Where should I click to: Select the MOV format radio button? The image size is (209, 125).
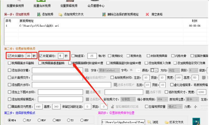point(39,120)
